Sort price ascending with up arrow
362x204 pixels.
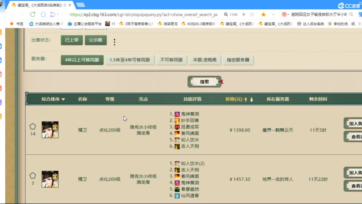click(x=246, y=99)
